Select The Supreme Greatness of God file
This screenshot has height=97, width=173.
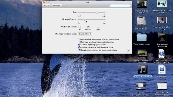161,54
